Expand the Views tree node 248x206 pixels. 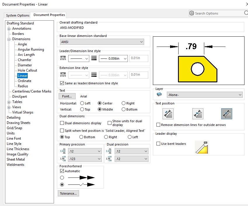pos(9,107)
